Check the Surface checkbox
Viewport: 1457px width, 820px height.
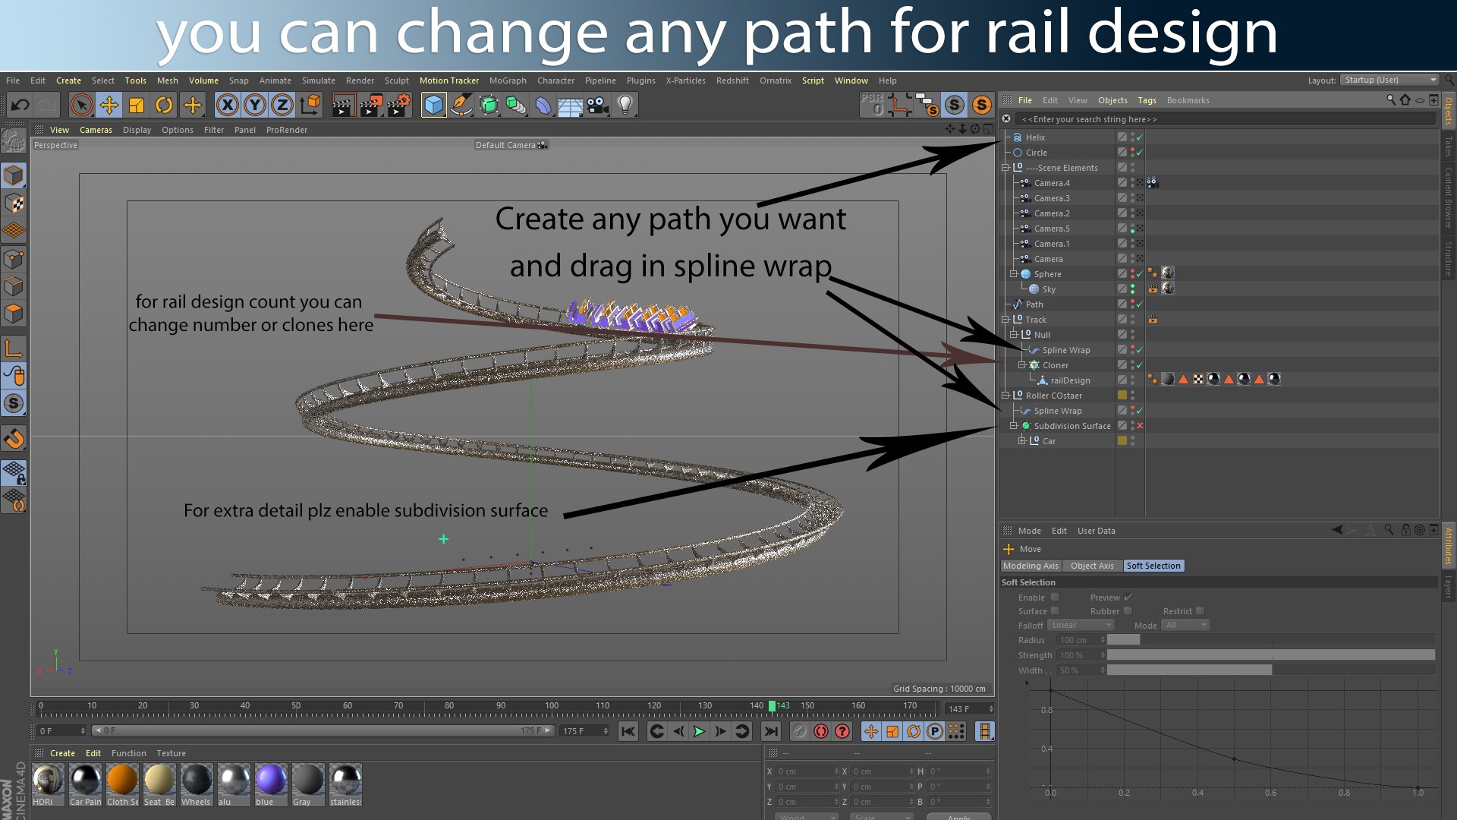tap(1055, 611)
